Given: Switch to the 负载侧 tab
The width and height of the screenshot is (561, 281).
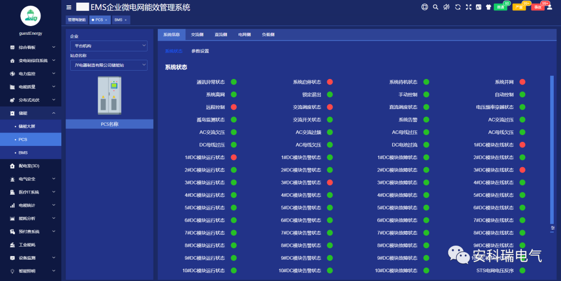Looking at the screenshot, I should point(268,35).
